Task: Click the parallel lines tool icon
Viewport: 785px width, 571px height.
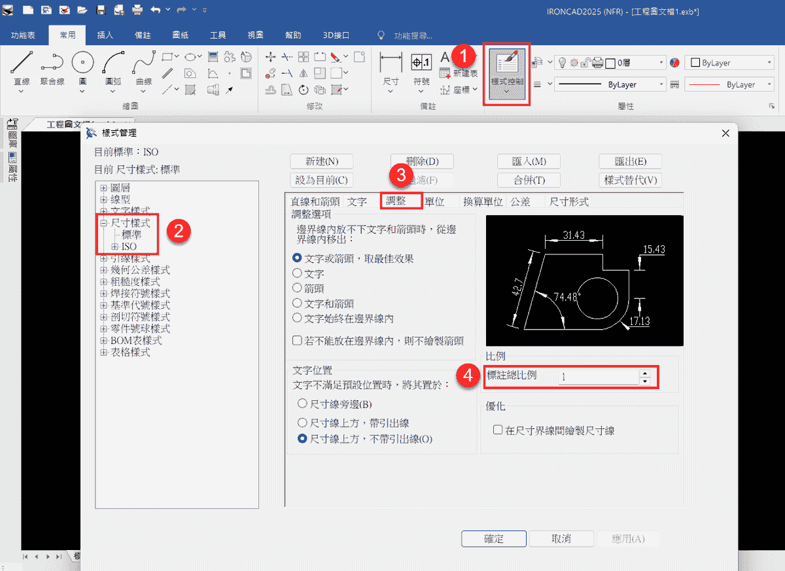Action: tap(167, 73)
